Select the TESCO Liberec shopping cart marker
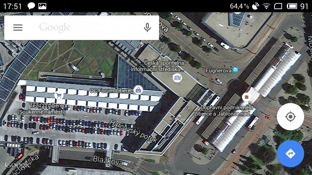This screenshot has height=175, width=312. [x=59, y=96]
